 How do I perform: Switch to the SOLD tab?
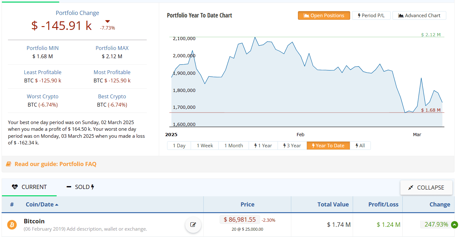click(81, 187)
